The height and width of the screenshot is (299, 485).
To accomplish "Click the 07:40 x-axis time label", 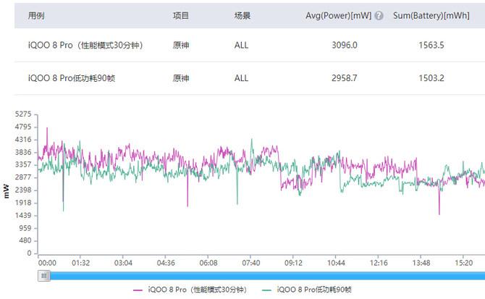I will point(251,263).
